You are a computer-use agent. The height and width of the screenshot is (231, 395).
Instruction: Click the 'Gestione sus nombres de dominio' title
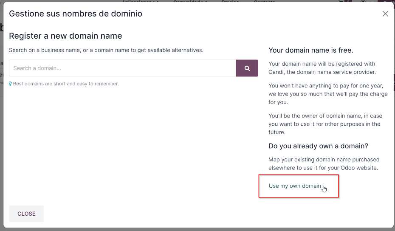click(x=76, y=14)
